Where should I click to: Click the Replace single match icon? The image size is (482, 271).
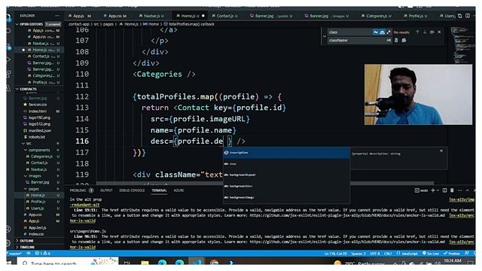click(396, 40)
